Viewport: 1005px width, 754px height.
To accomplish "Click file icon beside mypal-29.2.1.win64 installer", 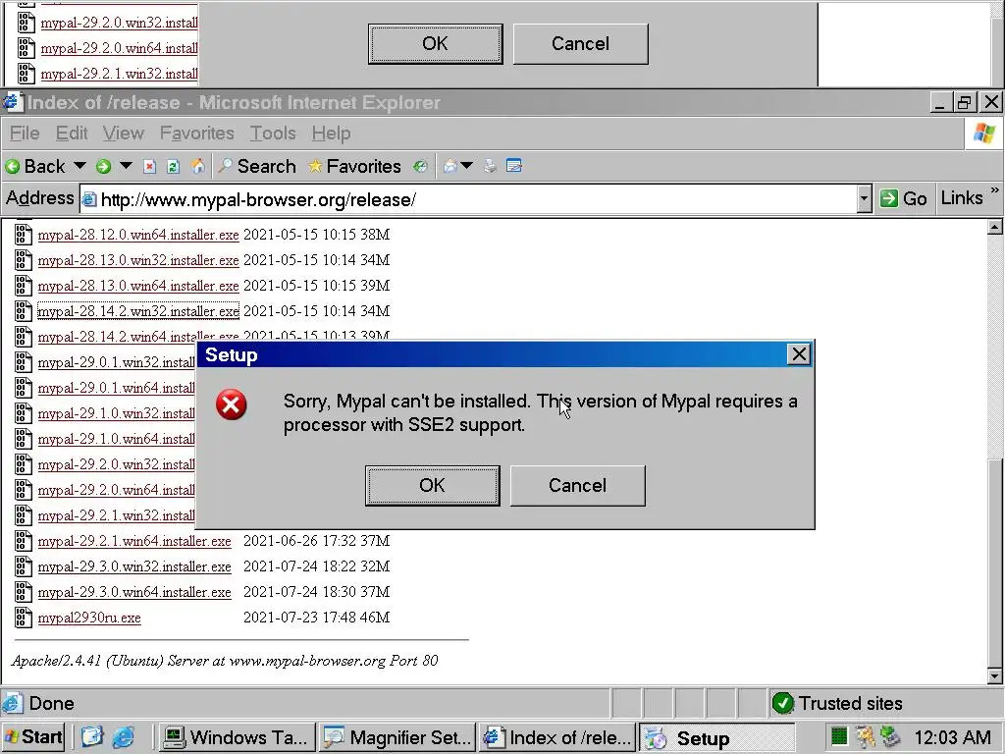I will point(24,541).
